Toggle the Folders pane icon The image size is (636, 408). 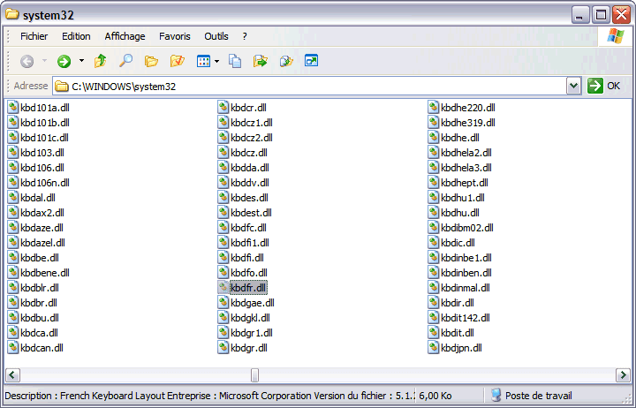[151, 61]
